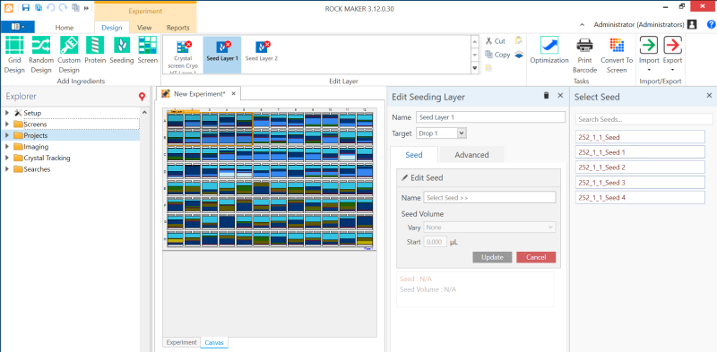Image resolution: width=717 pixels, height=352 pixels.
Task: Click the paste clipboard icon beside Cut
Action: coord(519,40)
